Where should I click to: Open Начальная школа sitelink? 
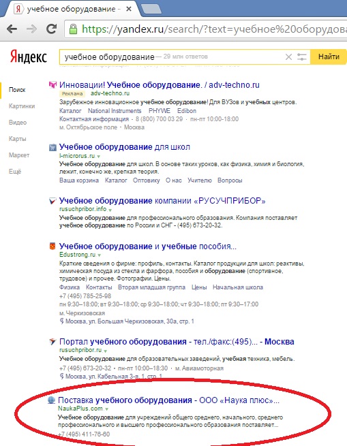coord(238,287)
